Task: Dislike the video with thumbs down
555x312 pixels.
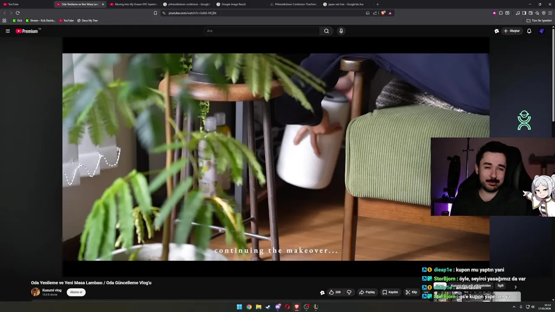Action: (349, 292)
